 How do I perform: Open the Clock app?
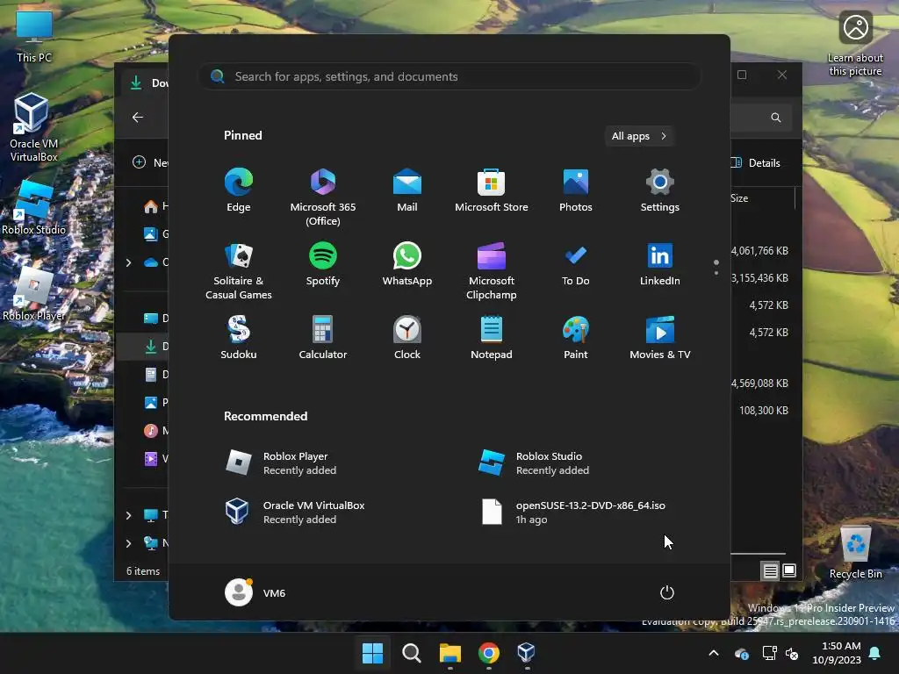click(x=407, y=338)
